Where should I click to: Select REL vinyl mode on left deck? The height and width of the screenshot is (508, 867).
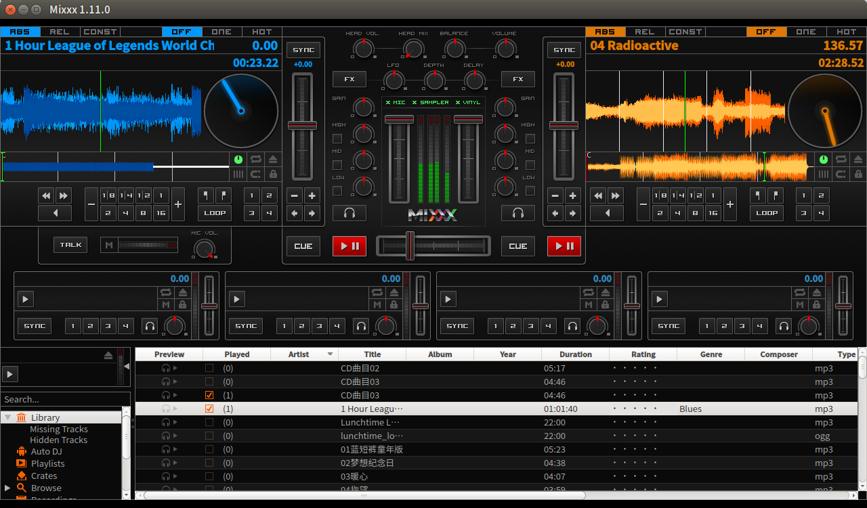coord(60,32)
